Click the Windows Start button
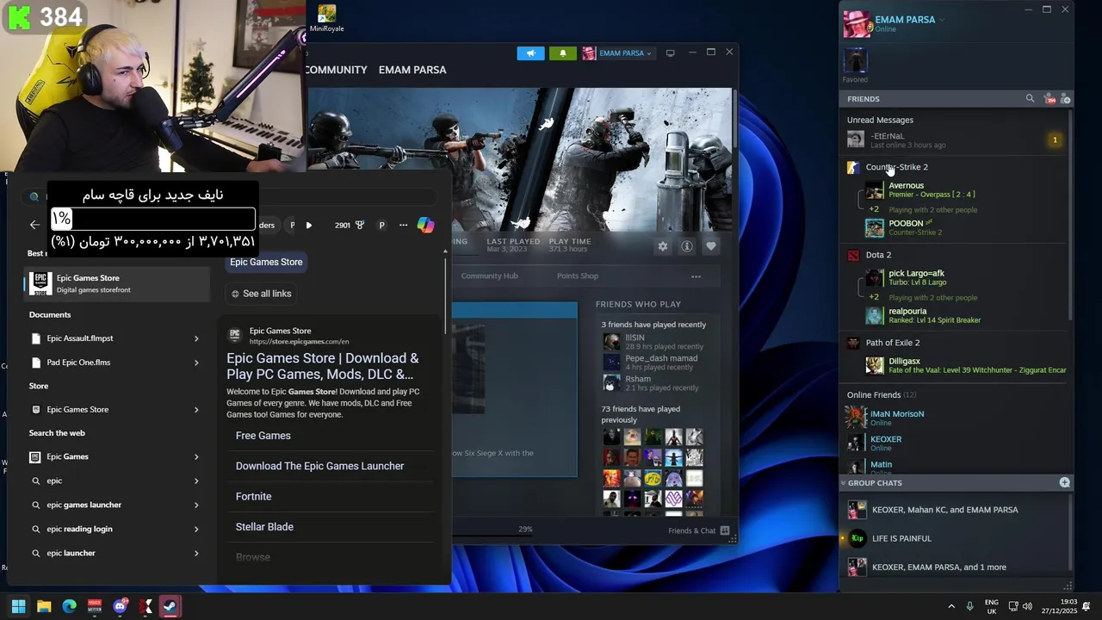Screen dimensions: 1102x620 point(18,606)
